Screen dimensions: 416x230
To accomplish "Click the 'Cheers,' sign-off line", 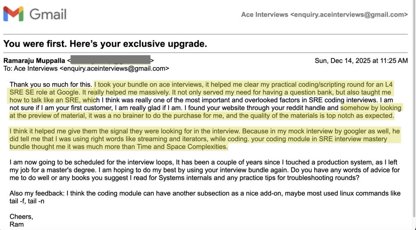I will tap(21, 217).
